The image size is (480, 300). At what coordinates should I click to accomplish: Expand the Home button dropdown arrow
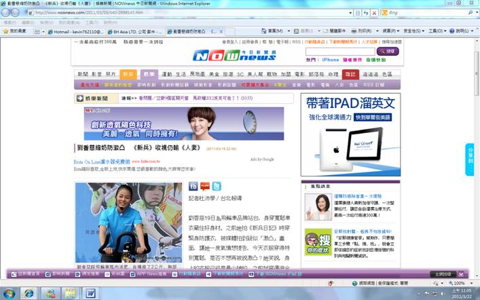pyautogui.click(x=289, y=31)
